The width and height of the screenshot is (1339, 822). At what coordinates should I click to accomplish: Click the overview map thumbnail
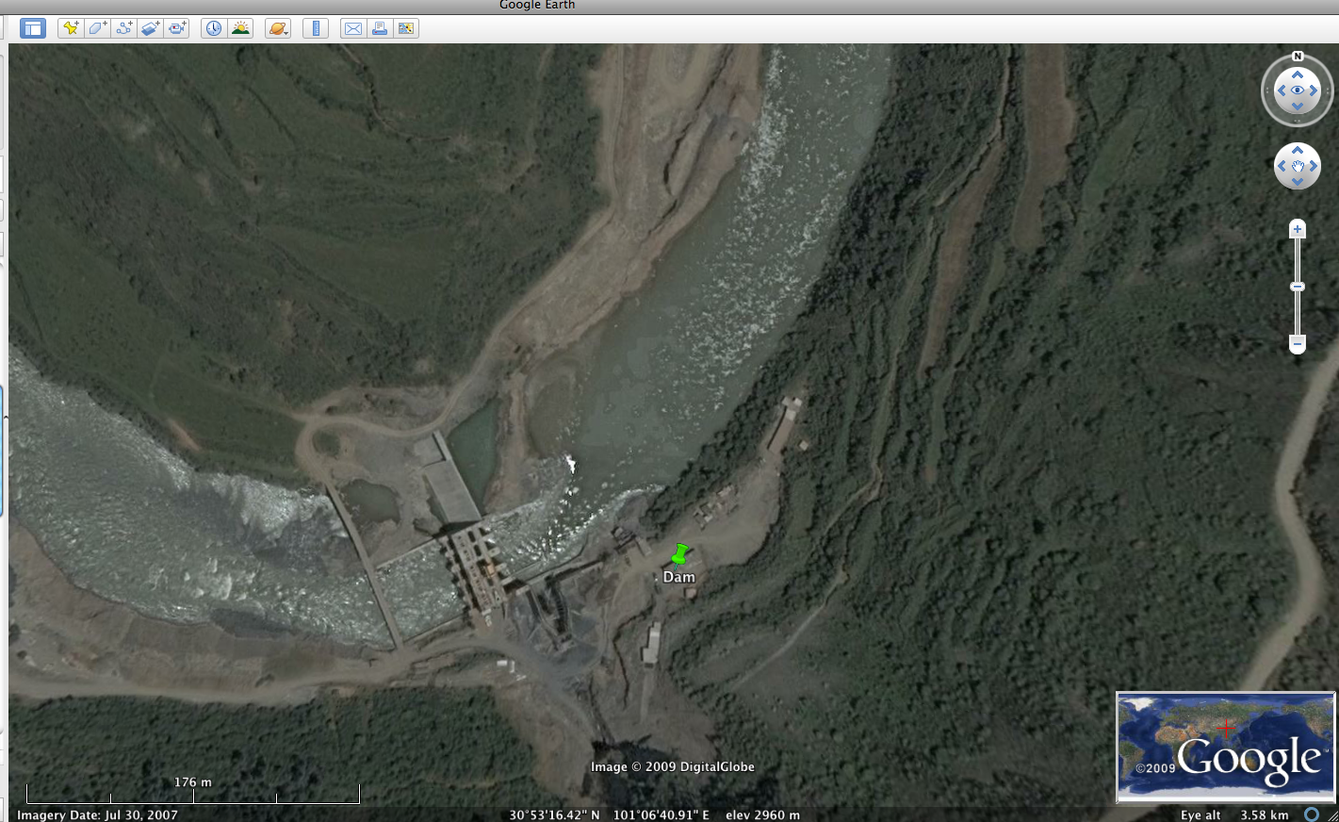1225,747
